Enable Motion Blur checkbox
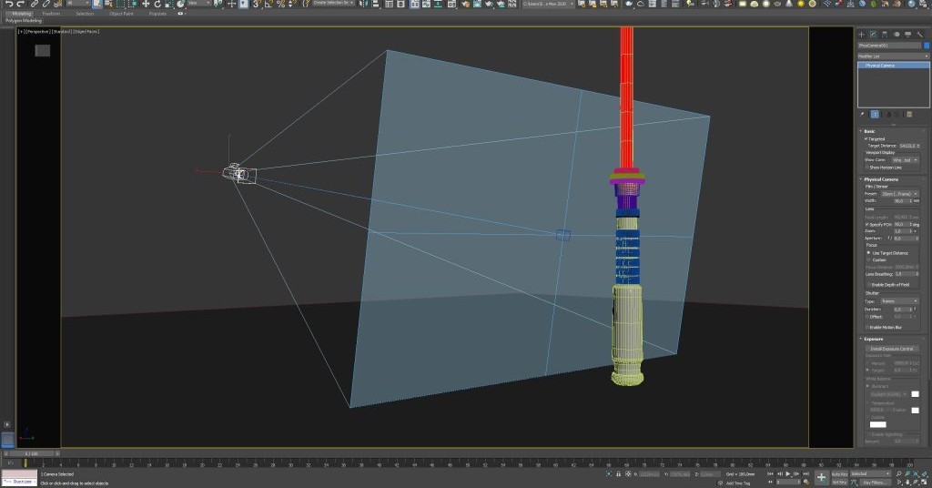Screen dimensions: 932x488 click(x=867, y=328)
